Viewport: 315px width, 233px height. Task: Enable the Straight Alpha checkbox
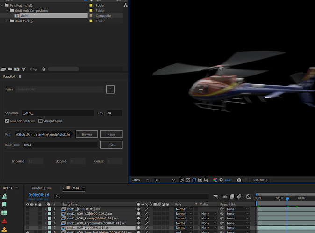click(40, 121)
